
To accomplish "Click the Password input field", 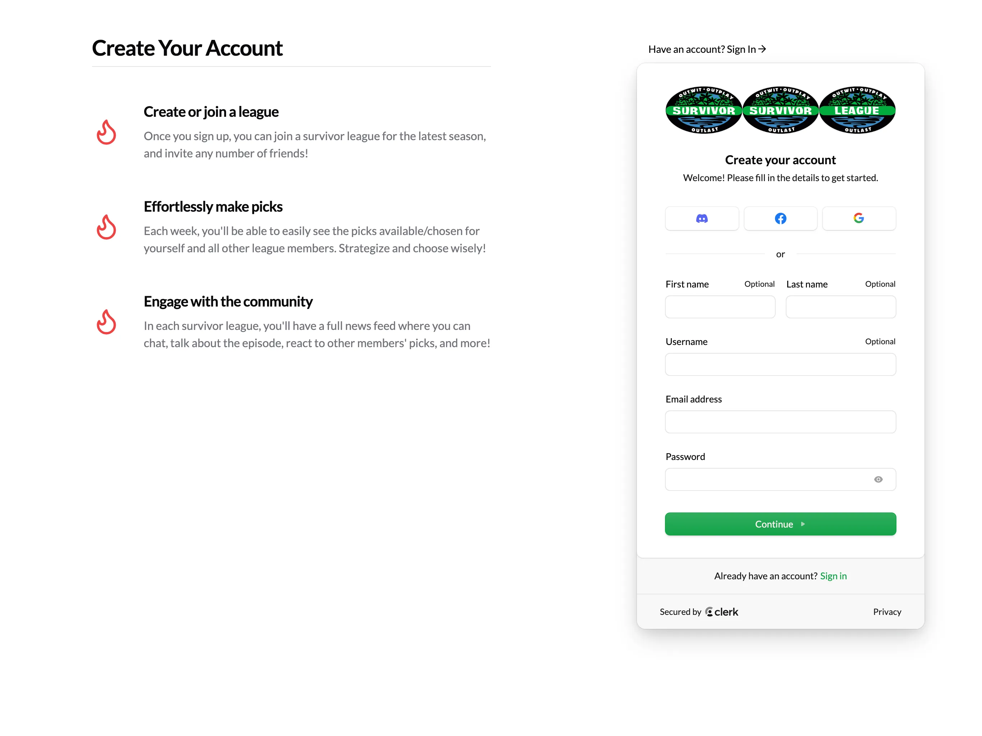I will pos(780,479).
